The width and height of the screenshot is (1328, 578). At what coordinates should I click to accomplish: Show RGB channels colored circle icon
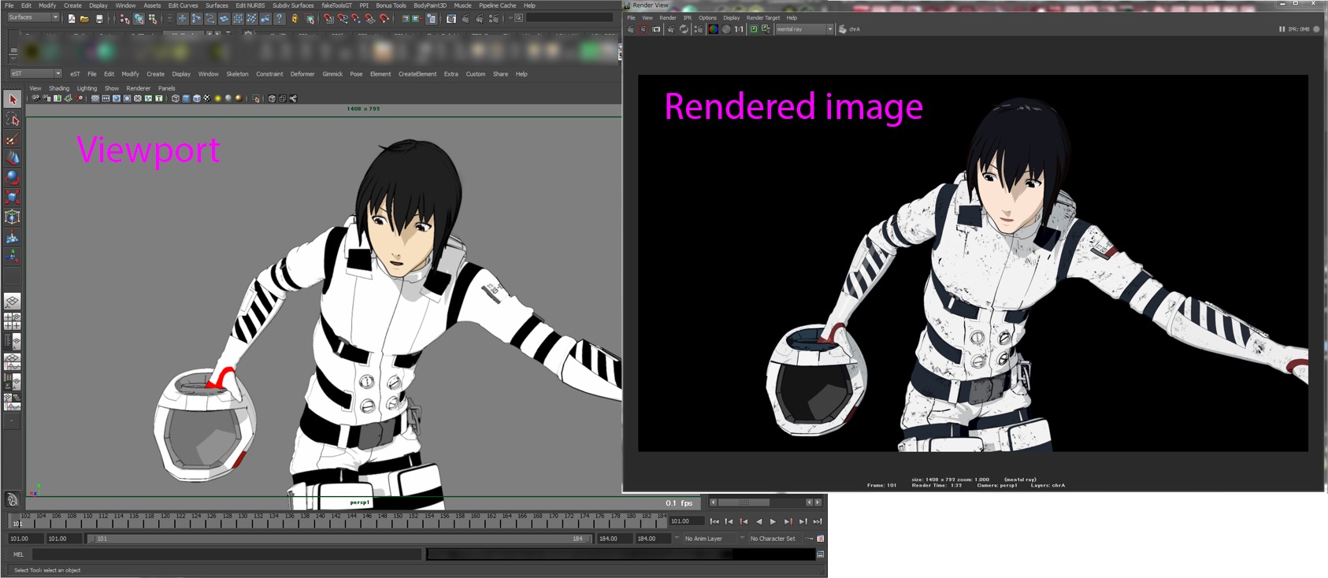point(714,29)
